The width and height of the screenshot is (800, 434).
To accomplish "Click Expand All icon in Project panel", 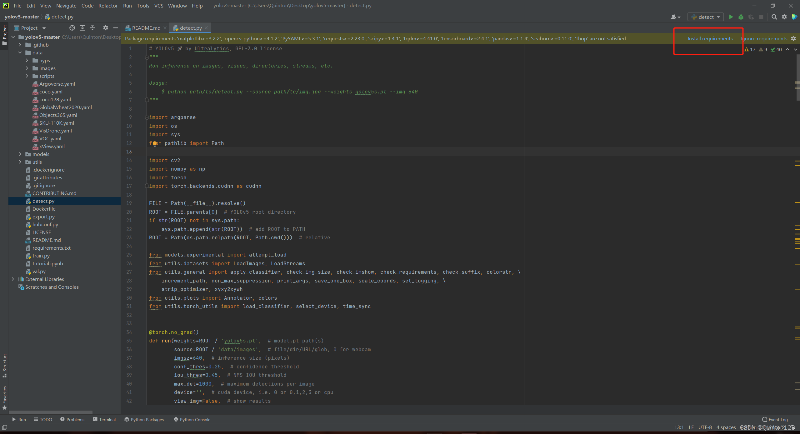I will click(82, 28).
